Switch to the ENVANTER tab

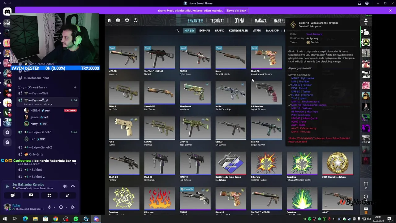(x=195, y=21)
